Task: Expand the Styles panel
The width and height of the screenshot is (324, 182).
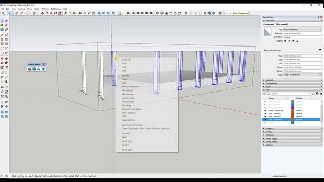Action: pos(293,86)
